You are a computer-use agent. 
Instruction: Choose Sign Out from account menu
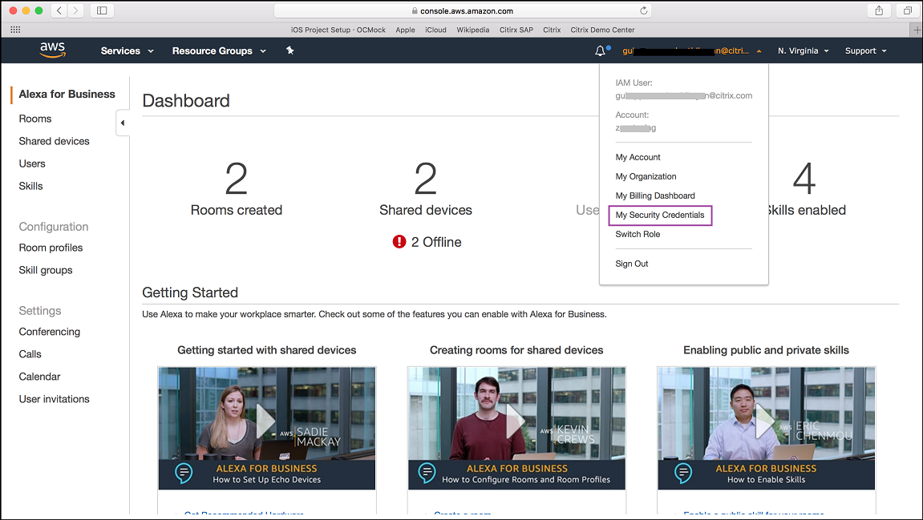pos(632,264)
